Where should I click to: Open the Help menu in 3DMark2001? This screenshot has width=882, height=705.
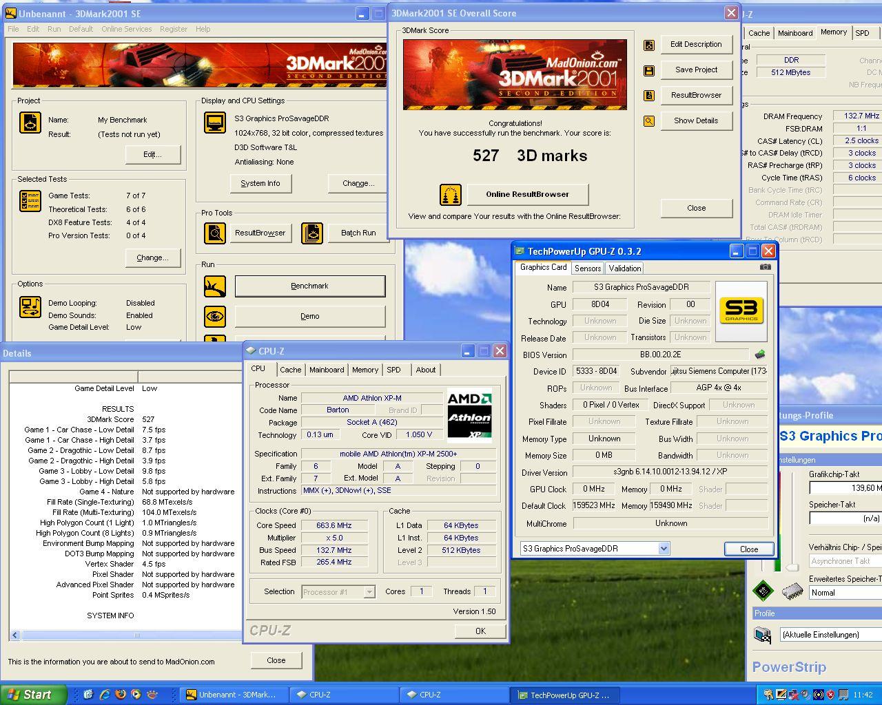click(x=203, y=29)
